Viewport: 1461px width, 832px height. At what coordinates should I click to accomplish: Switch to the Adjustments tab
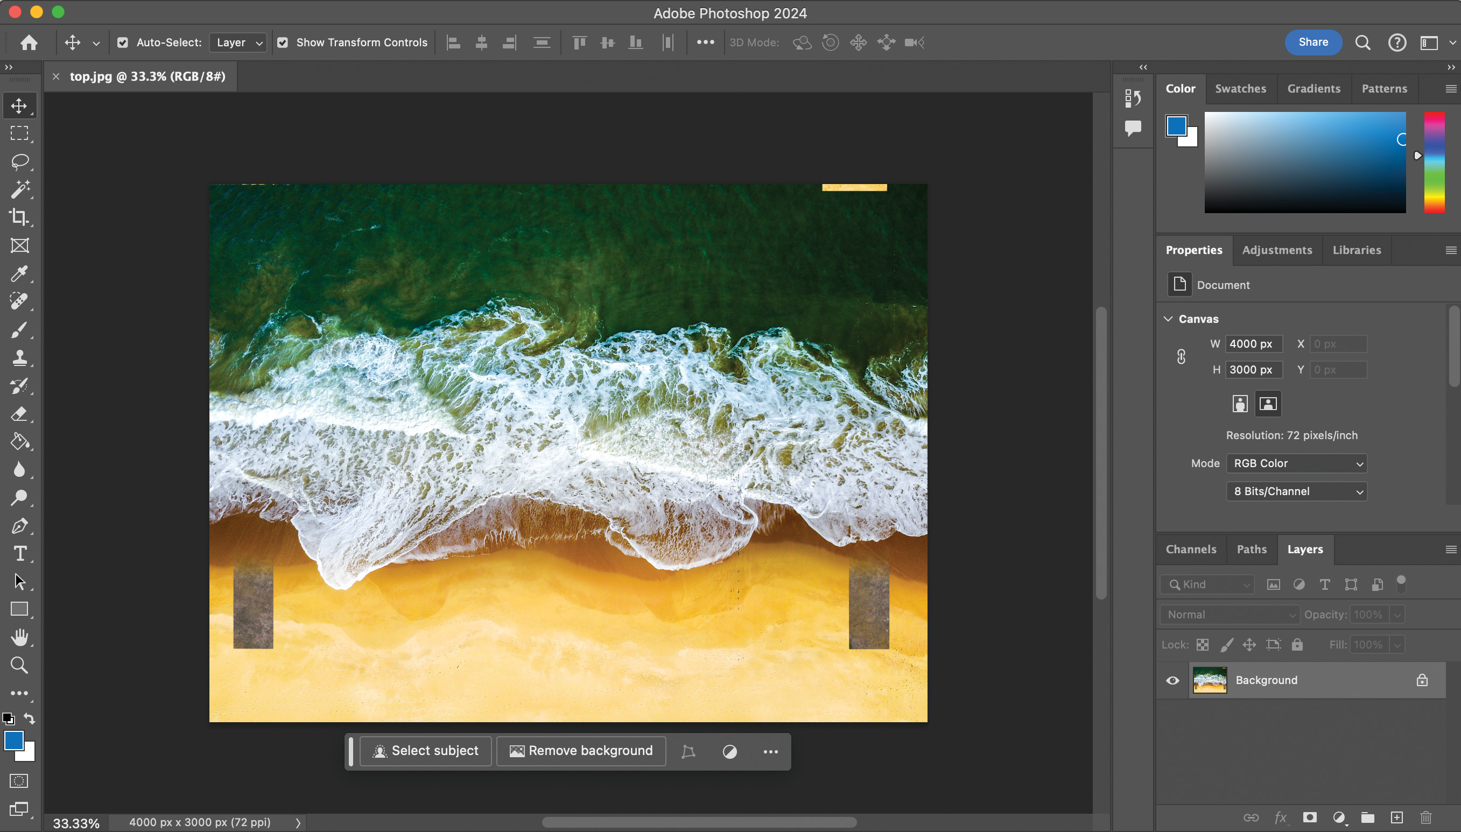point(1276,249)
